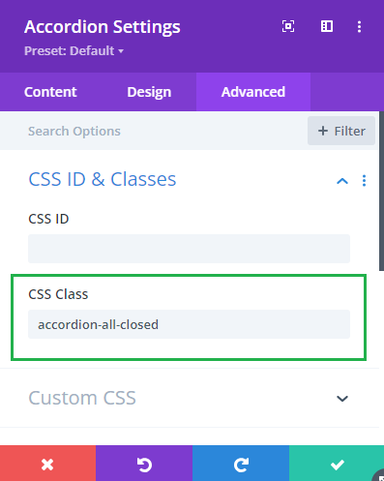This screenshot has height=481, width=384.
Task: Expand the Custom CSS section
Action: tap(342, 399)
